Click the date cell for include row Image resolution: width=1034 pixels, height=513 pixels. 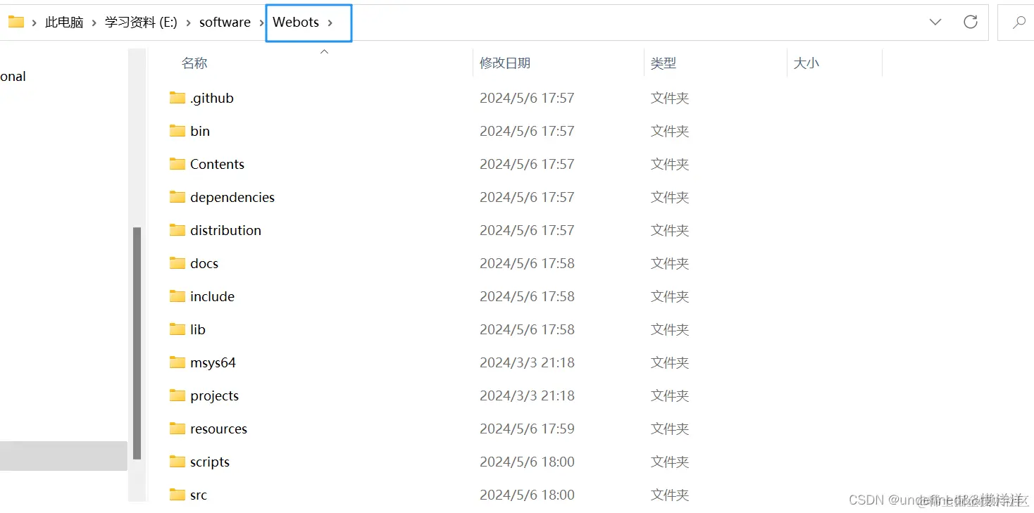pos(527,296)
